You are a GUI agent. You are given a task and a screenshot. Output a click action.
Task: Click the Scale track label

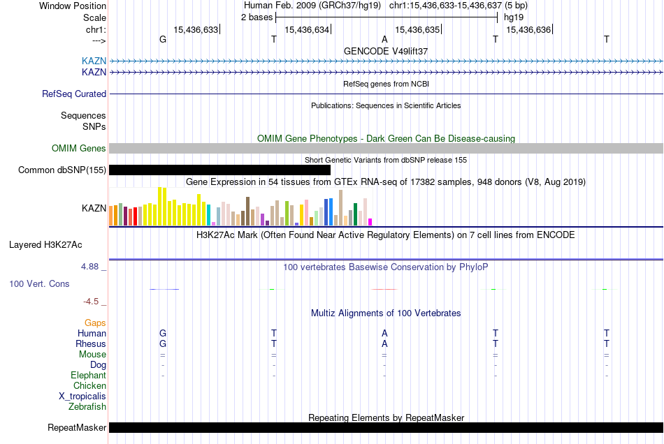point(94,17)
